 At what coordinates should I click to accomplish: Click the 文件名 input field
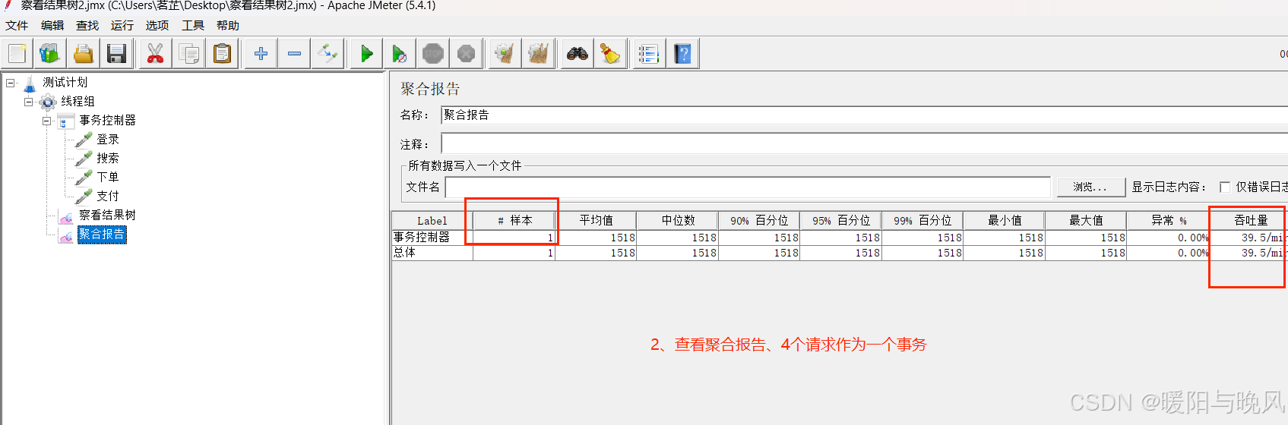click(x=748, y=187)
